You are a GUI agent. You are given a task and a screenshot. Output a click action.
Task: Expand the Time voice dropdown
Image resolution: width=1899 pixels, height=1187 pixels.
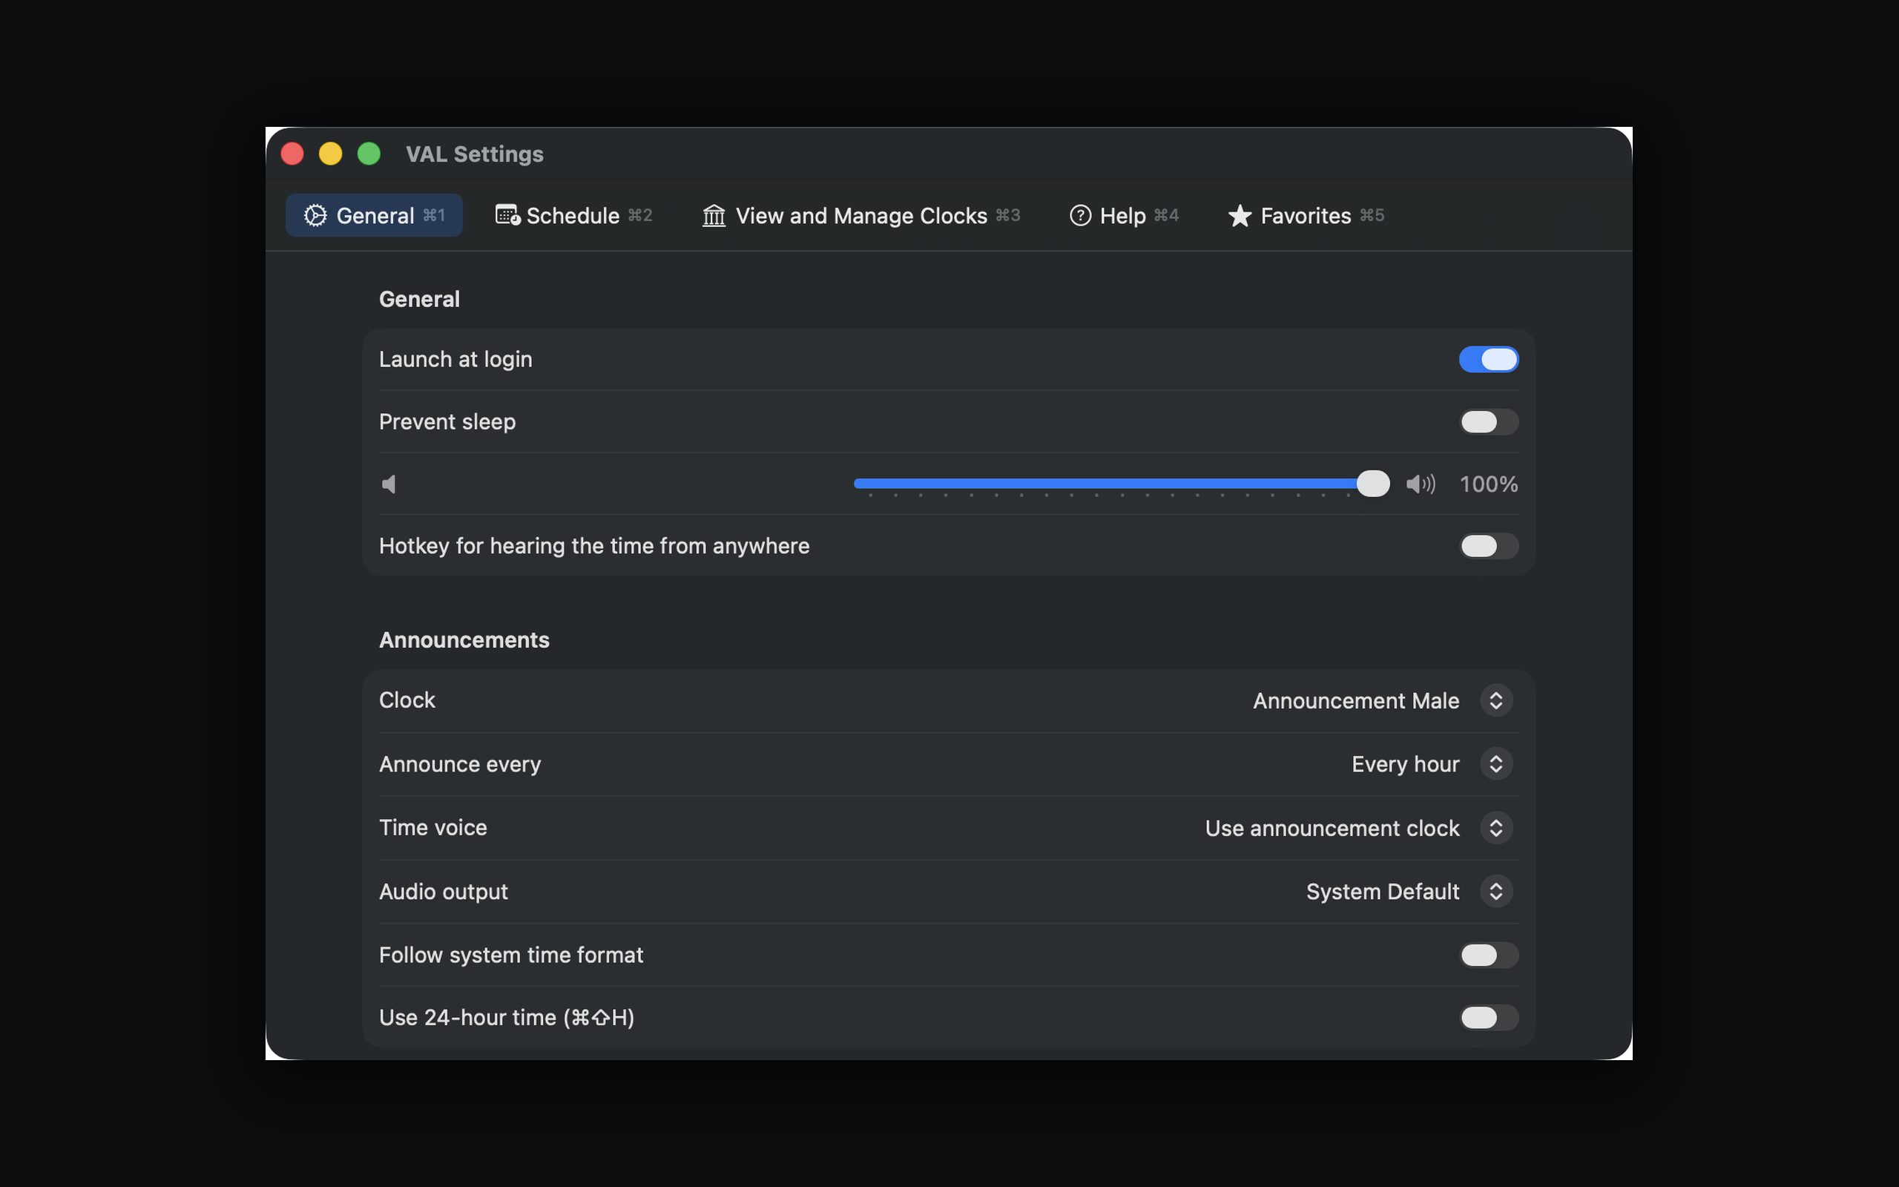(1495, 828)
